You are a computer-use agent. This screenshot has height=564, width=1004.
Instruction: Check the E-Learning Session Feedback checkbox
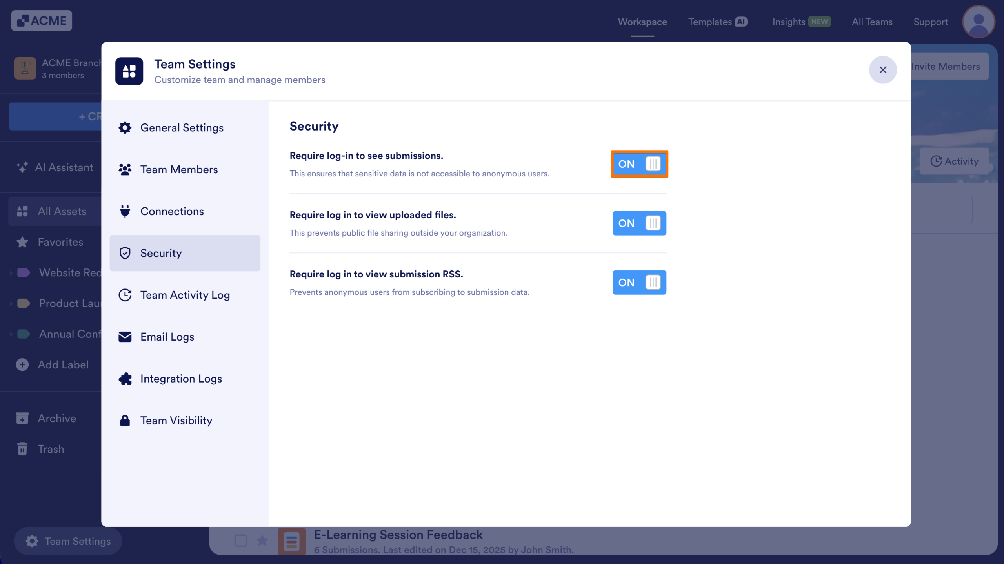click(240, 541)
